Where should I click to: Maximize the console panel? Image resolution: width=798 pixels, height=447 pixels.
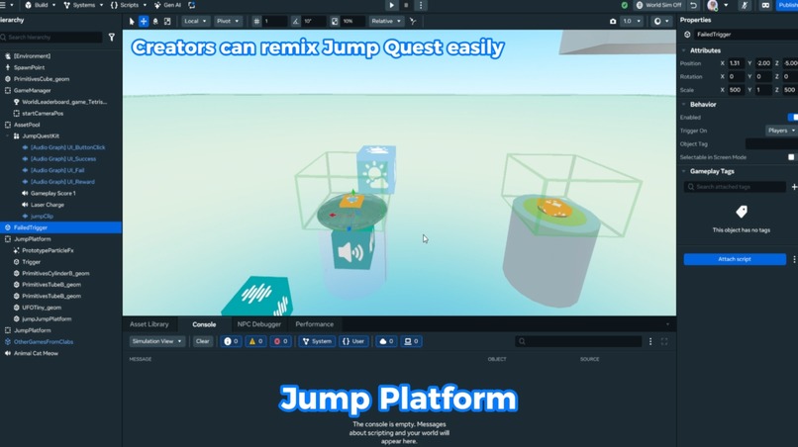coord(664,342)
